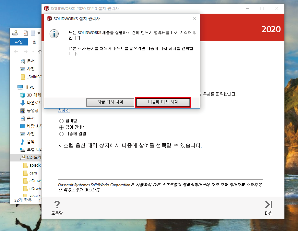
Task: Choose 나중에 다시 시작 button
Action: 163,102
